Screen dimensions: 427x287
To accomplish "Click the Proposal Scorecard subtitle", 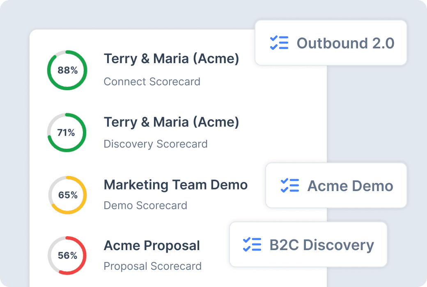I will [152, 266].
